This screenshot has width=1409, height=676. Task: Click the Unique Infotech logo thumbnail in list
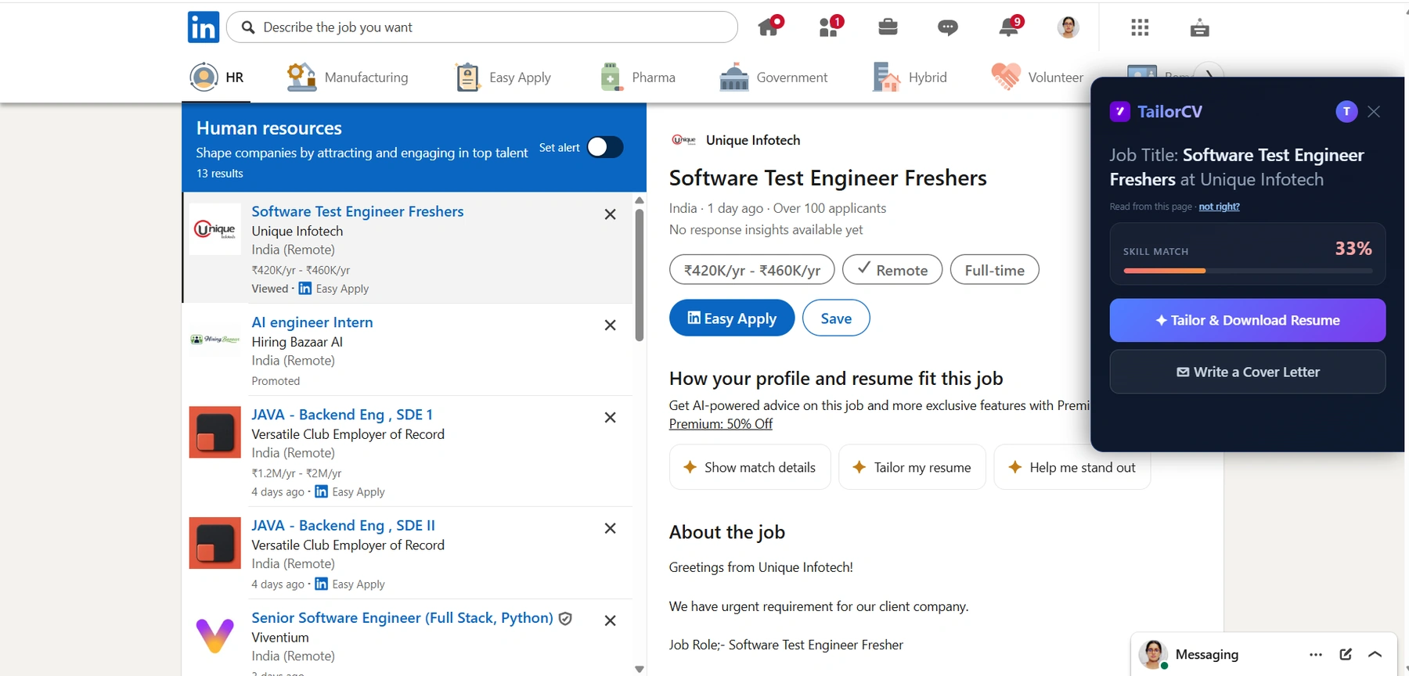click(215, 229)
